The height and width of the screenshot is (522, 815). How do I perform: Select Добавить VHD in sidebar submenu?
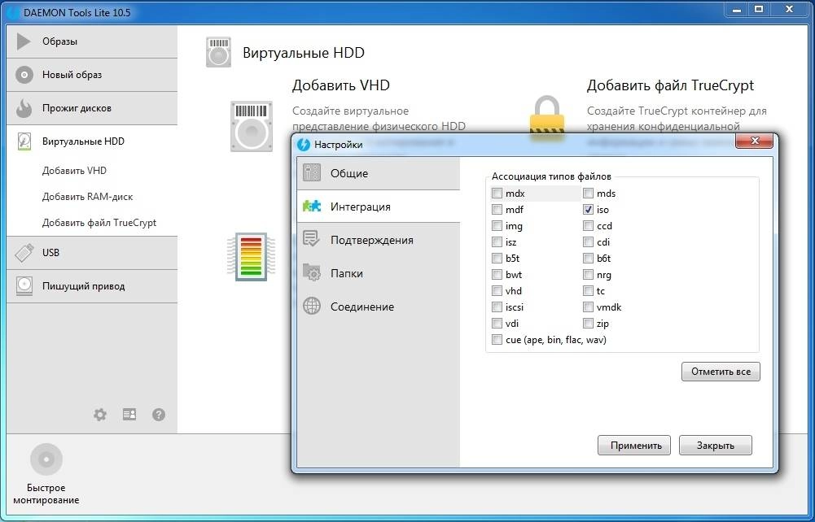[74, 170]
